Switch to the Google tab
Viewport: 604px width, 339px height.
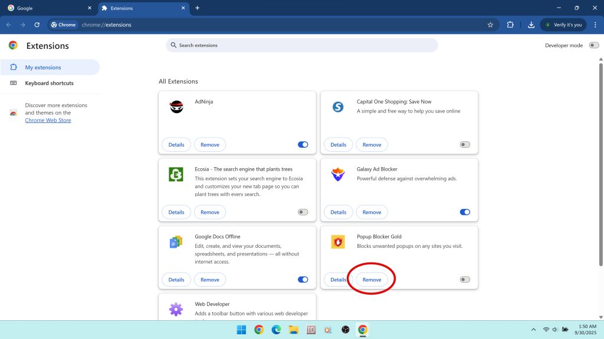47,8
